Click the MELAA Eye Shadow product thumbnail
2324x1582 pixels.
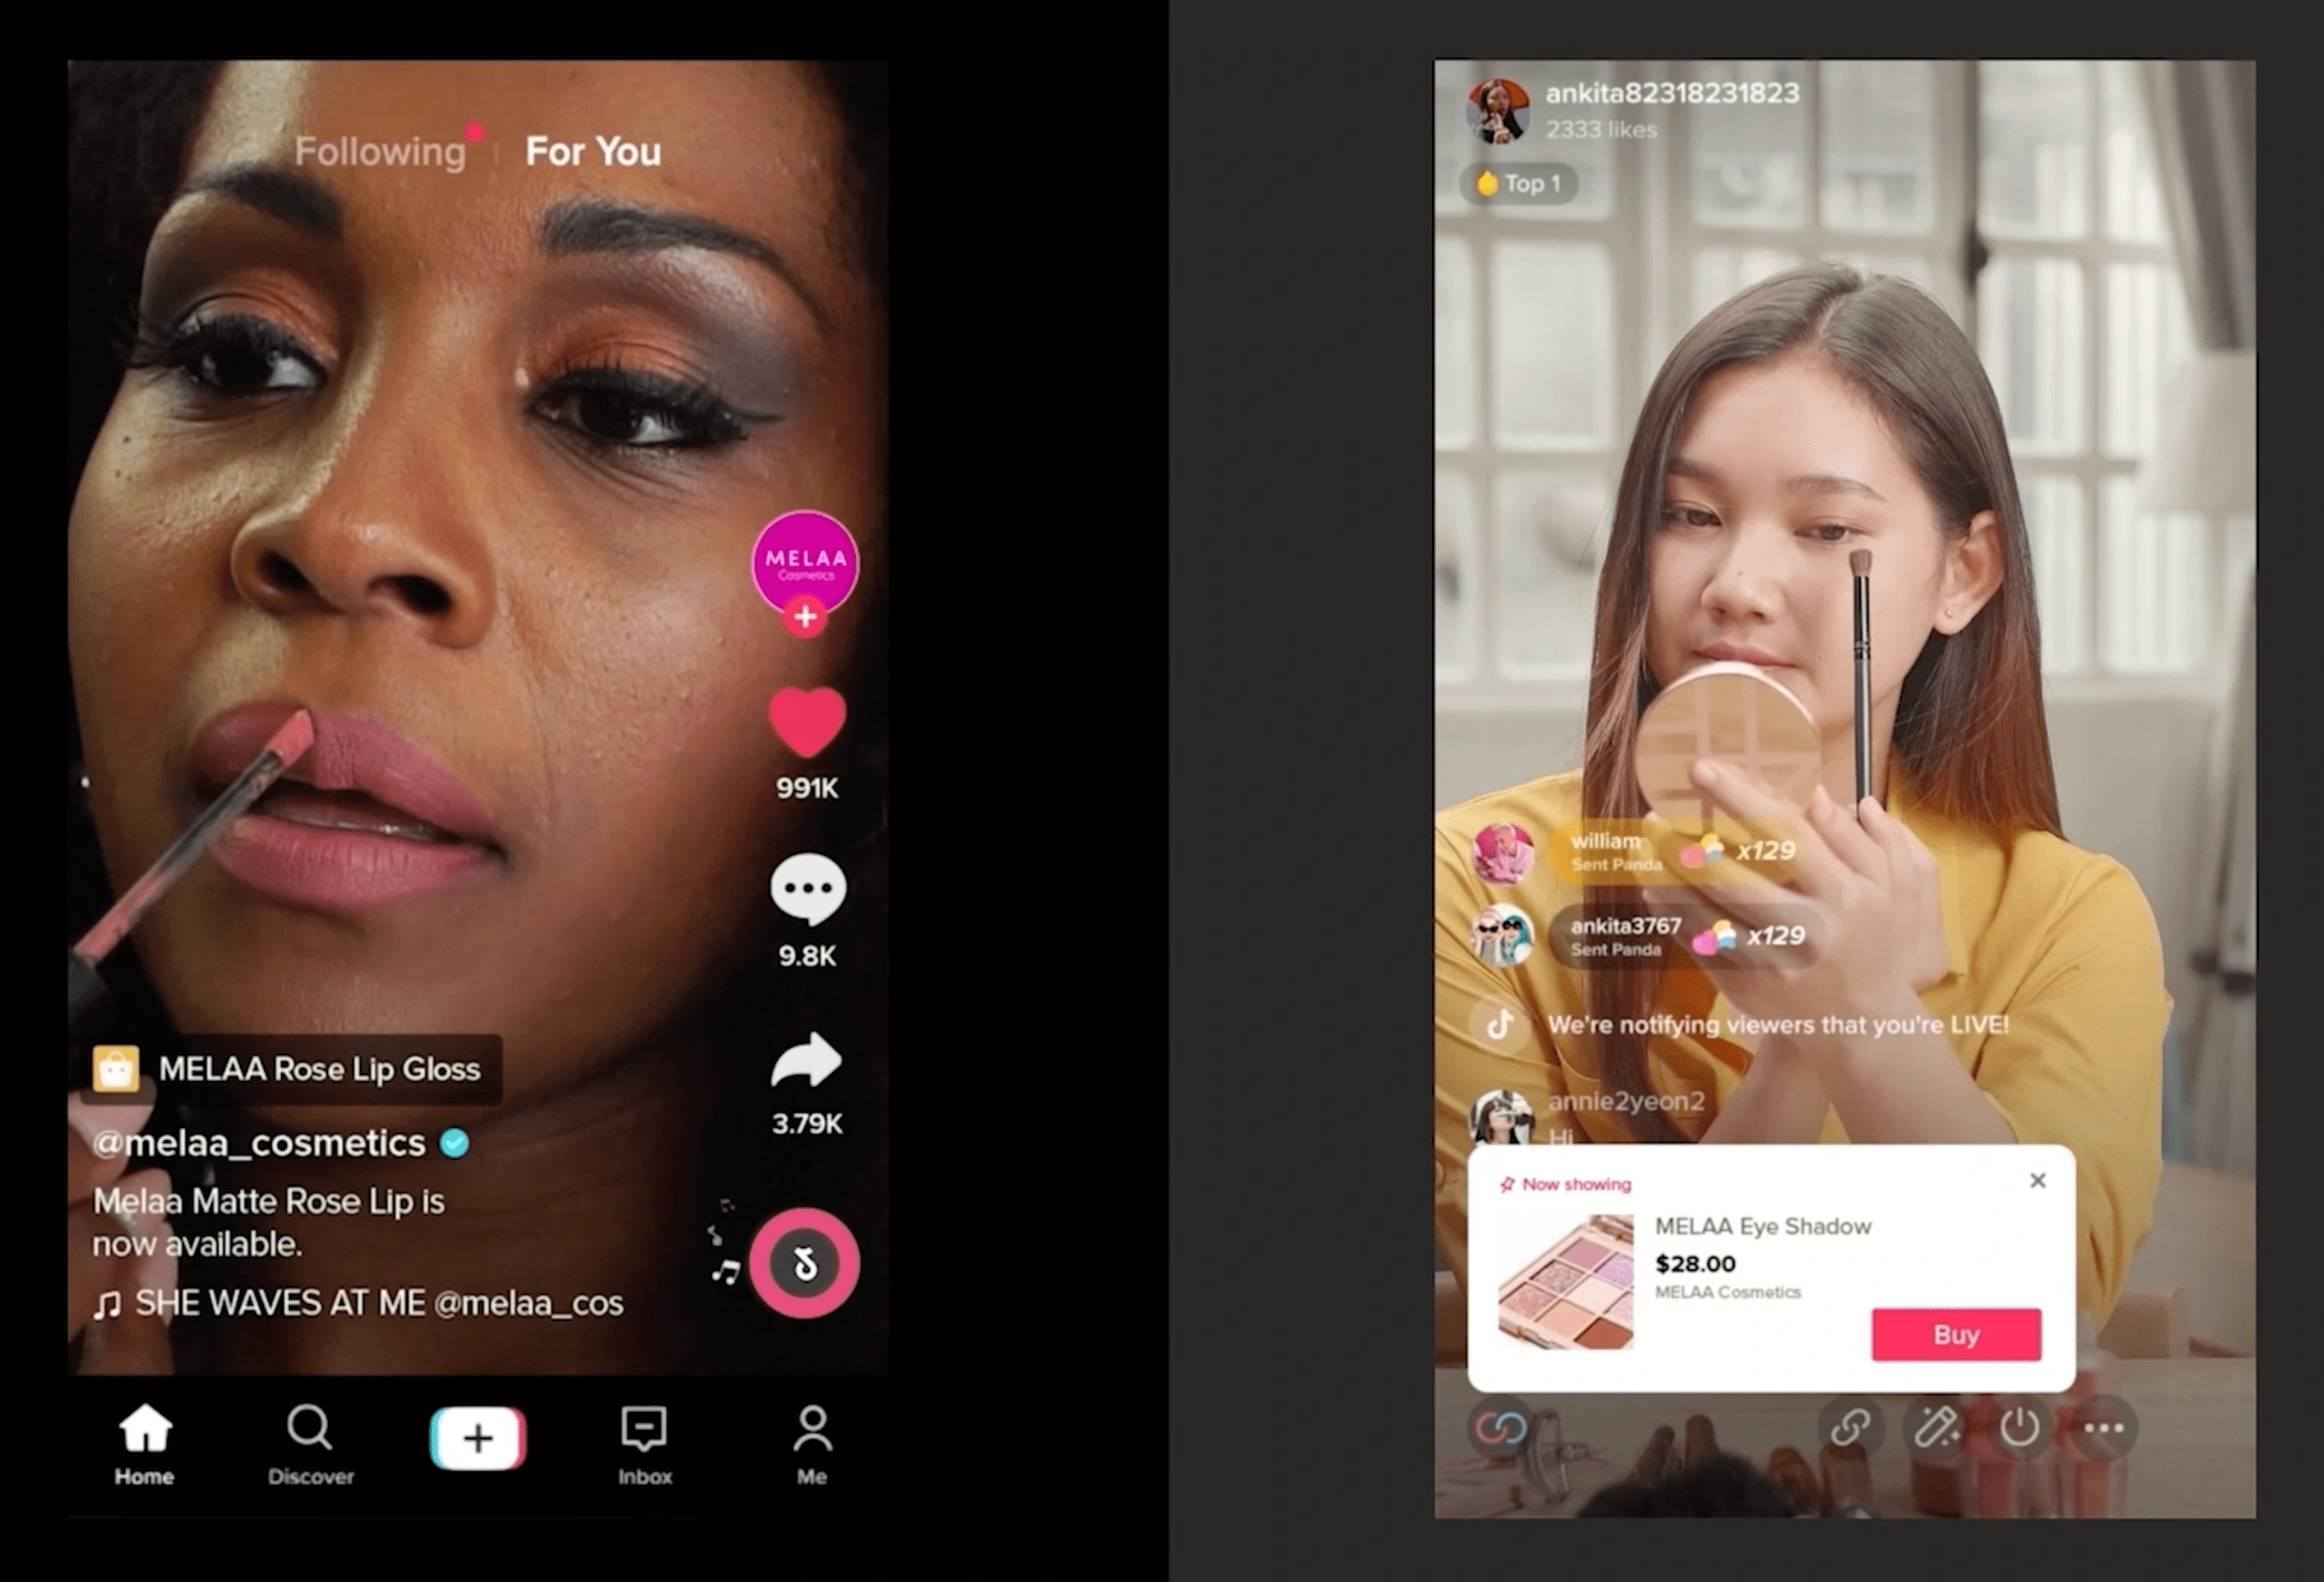pos(1552,1280)
